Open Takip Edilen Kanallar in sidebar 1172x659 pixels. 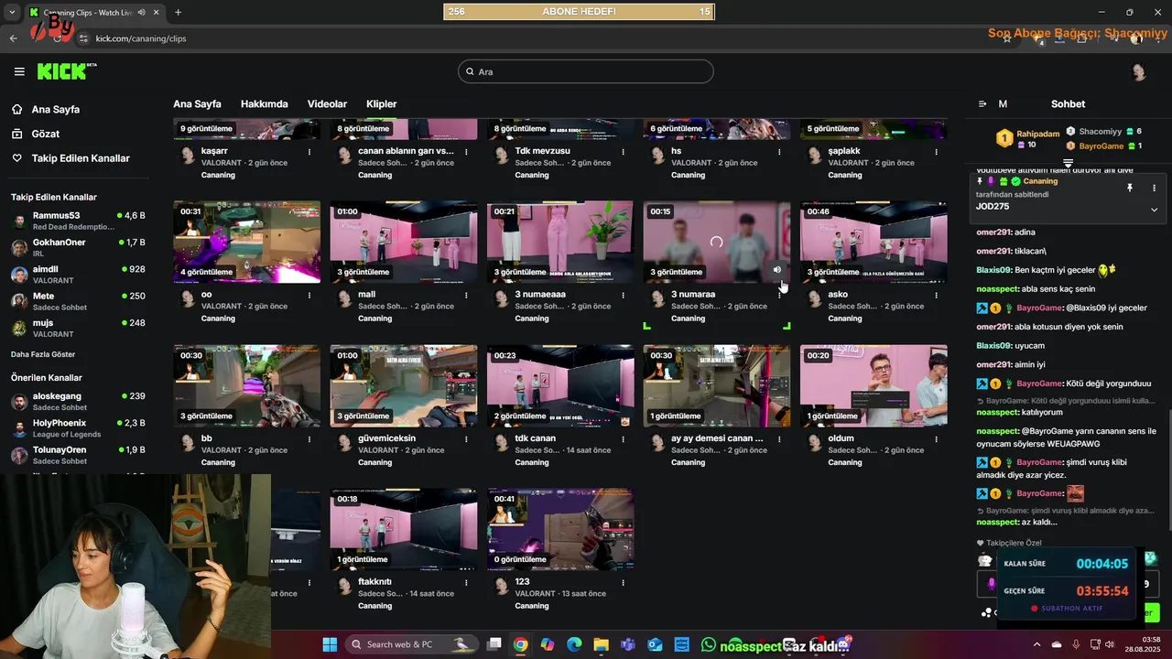(81, 158)
